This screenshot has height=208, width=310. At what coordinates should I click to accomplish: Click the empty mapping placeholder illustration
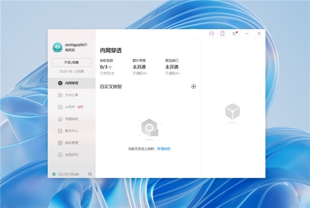point(148,129)
